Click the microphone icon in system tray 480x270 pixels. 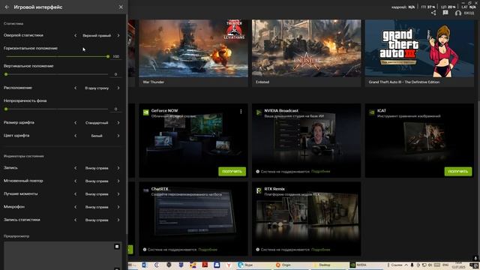pyautogui.click(x=412, y=265)
